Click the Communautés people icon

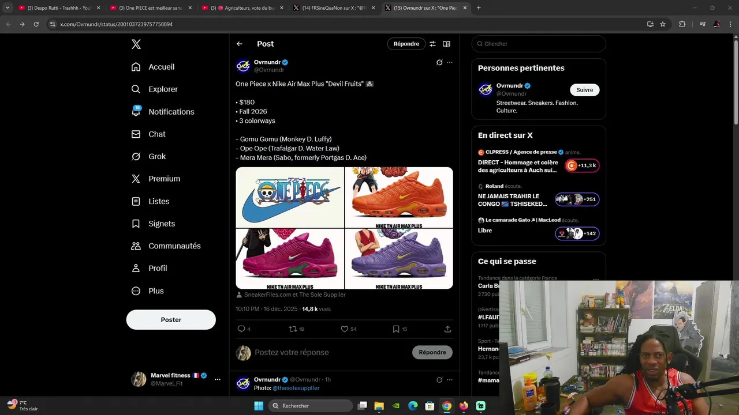tap(136, 246)
